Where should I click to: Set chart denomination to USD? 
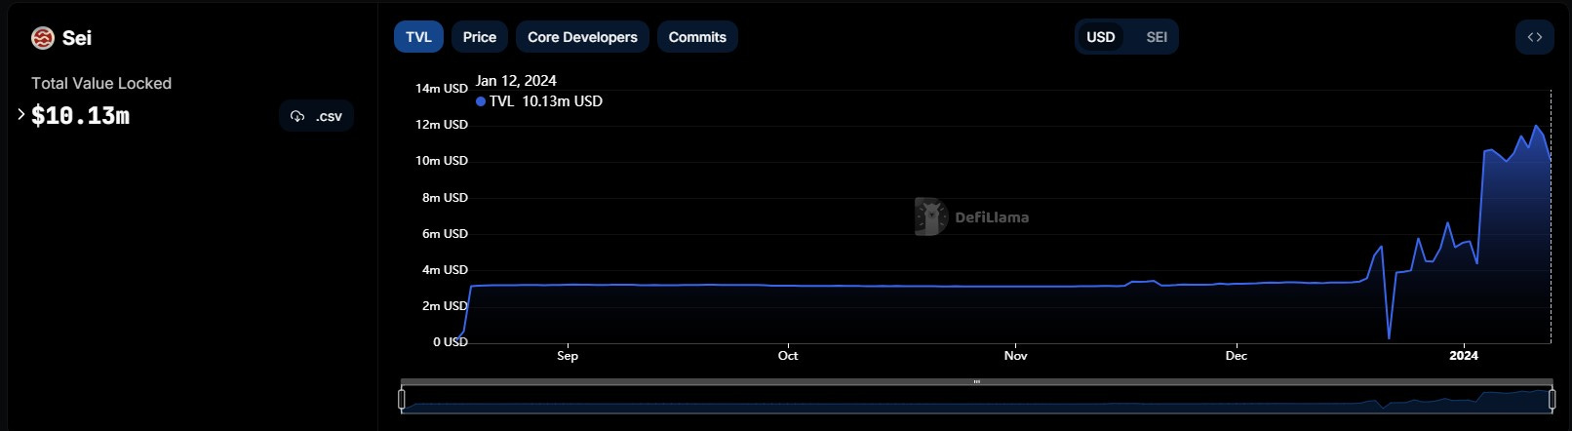[x=1100, y=37]
